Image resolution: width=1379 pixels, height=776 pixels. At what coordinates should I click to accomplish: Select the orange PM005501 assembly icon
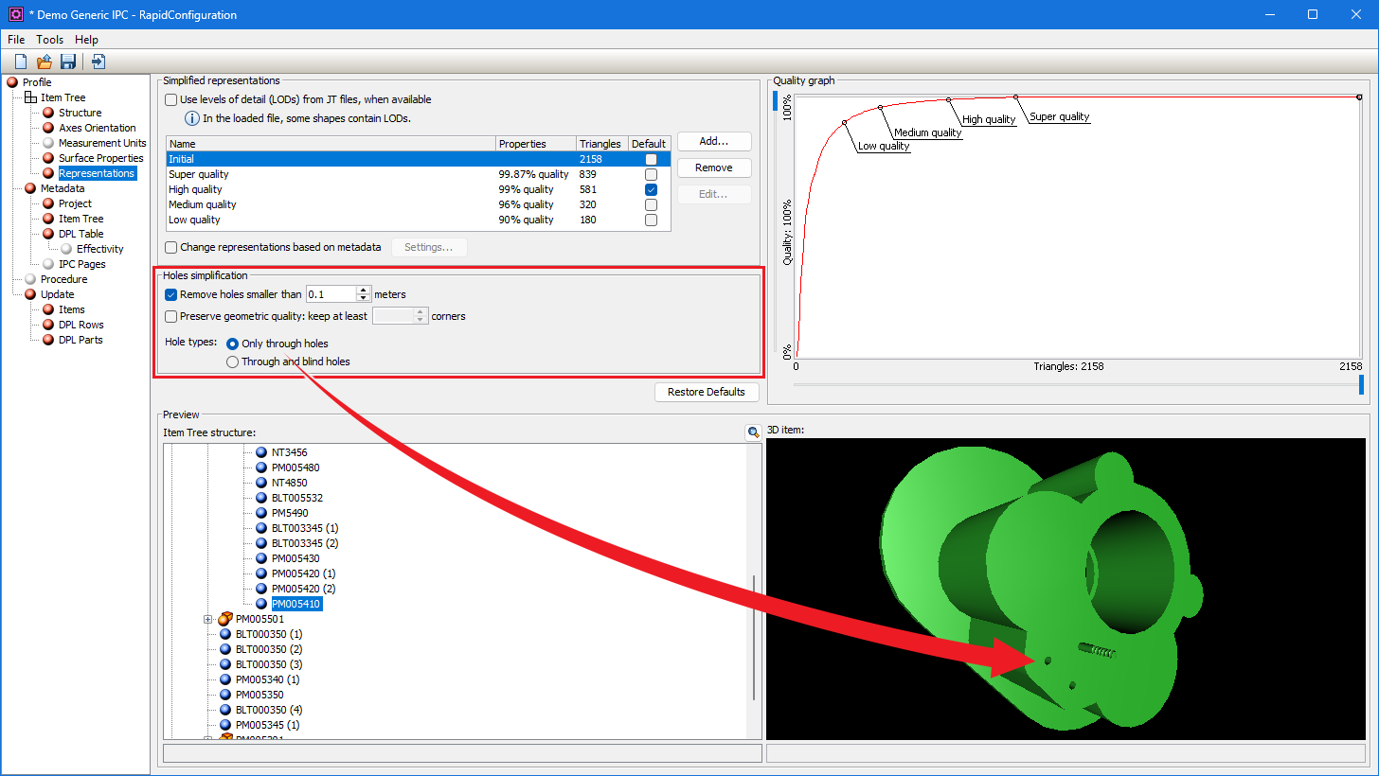pyautogui.click(x=224, y=618)
